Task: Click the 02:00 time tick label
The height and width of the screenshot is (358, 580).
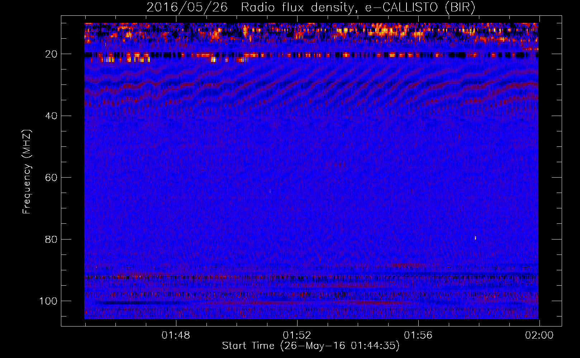Action: pos(539,335)
